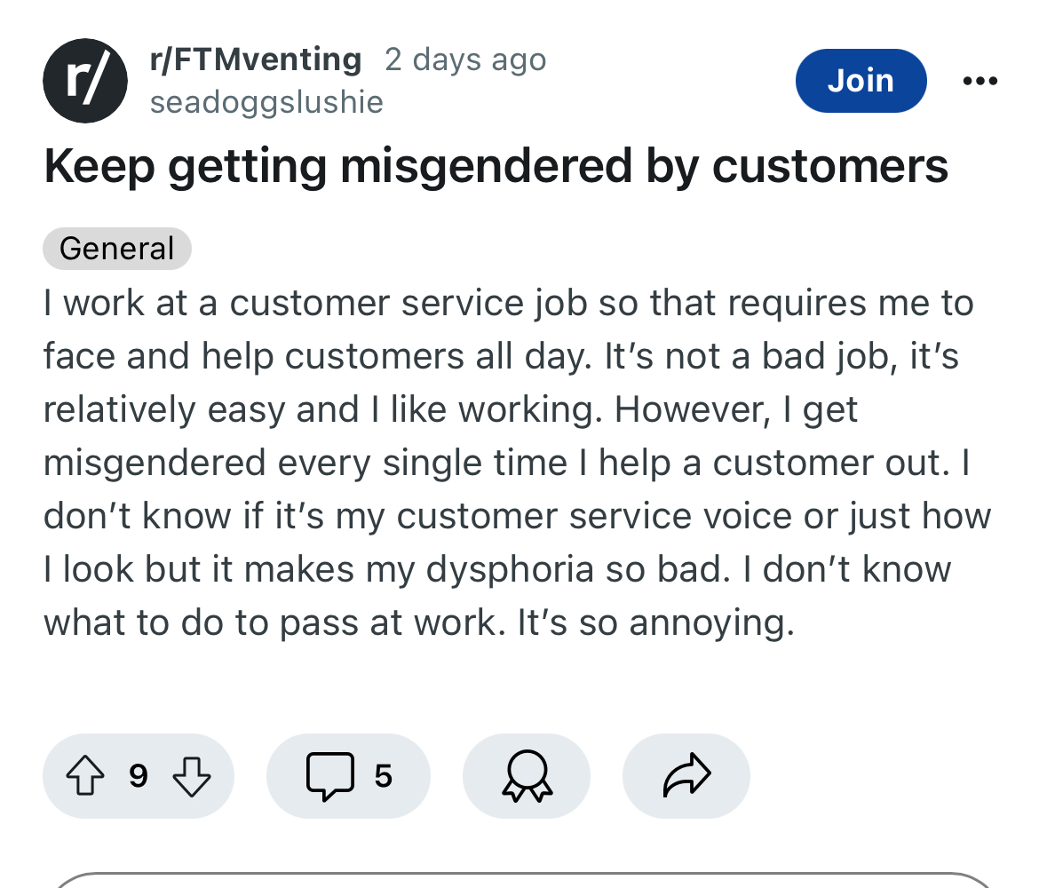Click the post body paragraph text
The image size is (1047, 888).
coord(518,463)
